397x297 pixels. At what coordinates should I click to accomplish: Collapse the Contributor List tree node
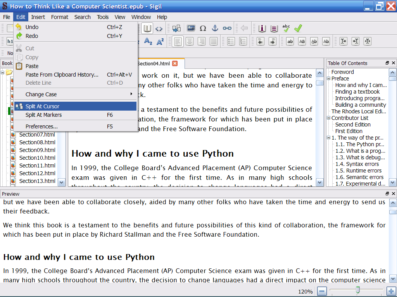(329, 118)
